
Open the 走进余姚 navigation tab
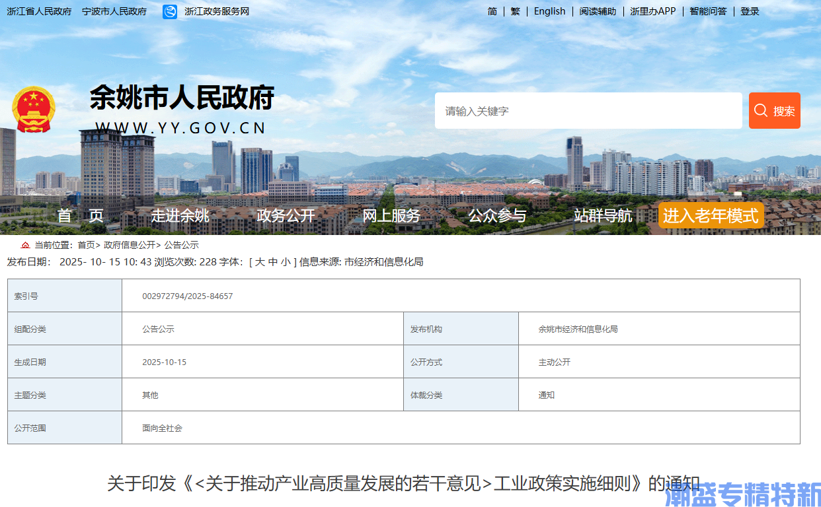coord(180,215)
